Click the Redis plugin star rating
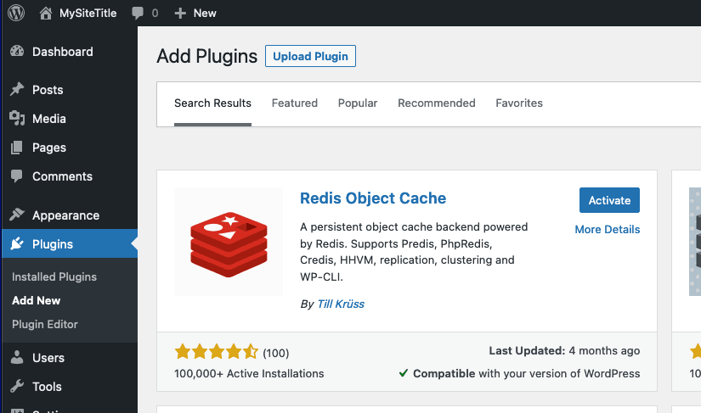 point(217,352)
